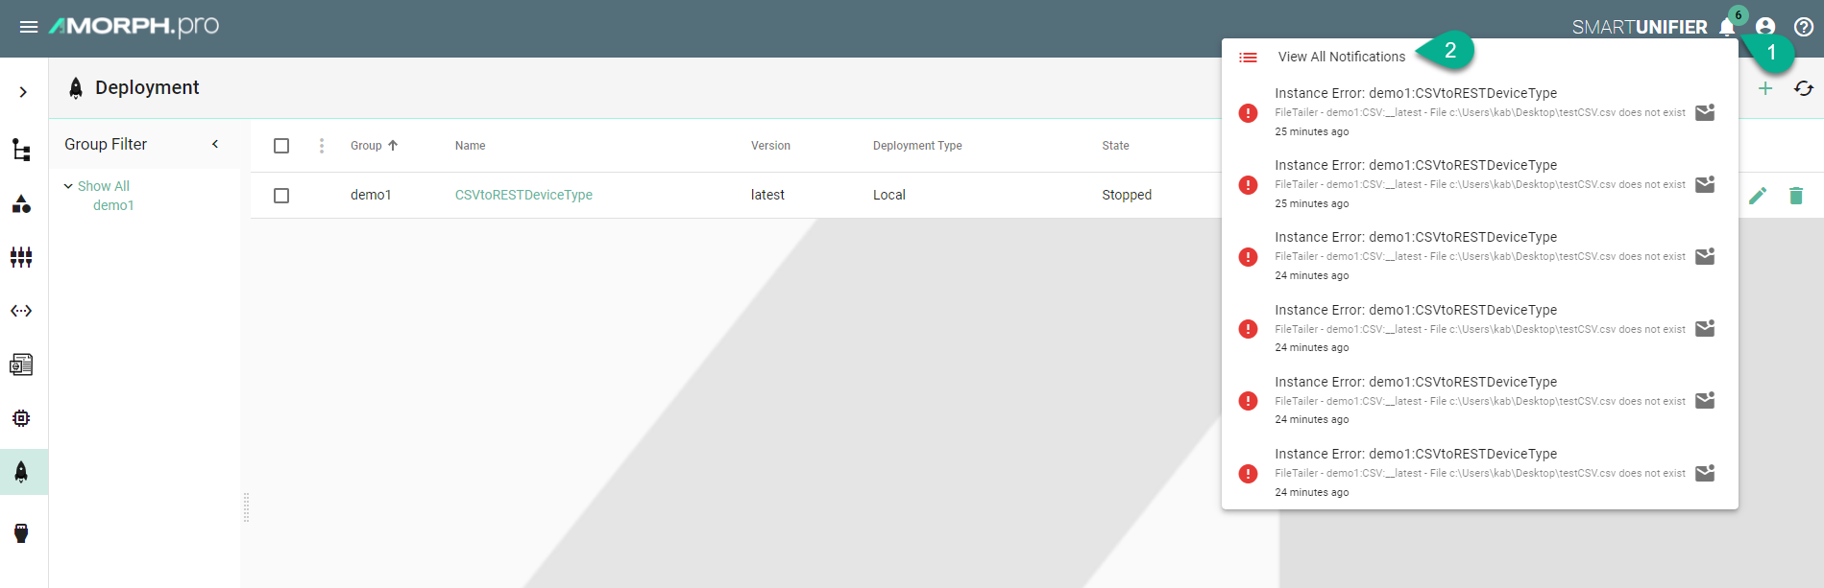Edit the demo1 deployment with pencil icon
This screenshot has width=1824, height=588.
pos(1758,196)
